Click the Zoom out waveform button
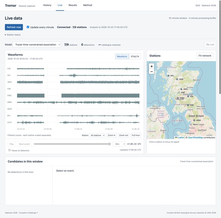Image resolution: width=221 pixels, height=218 pixels. pyautogui.click(x=124, y=135)
